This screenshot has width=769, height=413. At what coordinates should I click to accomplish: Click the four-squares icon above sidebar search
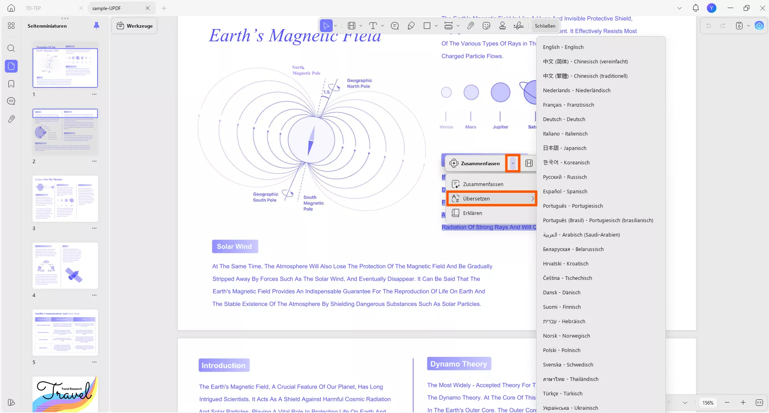pyautogui.click(x=11, y=26)
